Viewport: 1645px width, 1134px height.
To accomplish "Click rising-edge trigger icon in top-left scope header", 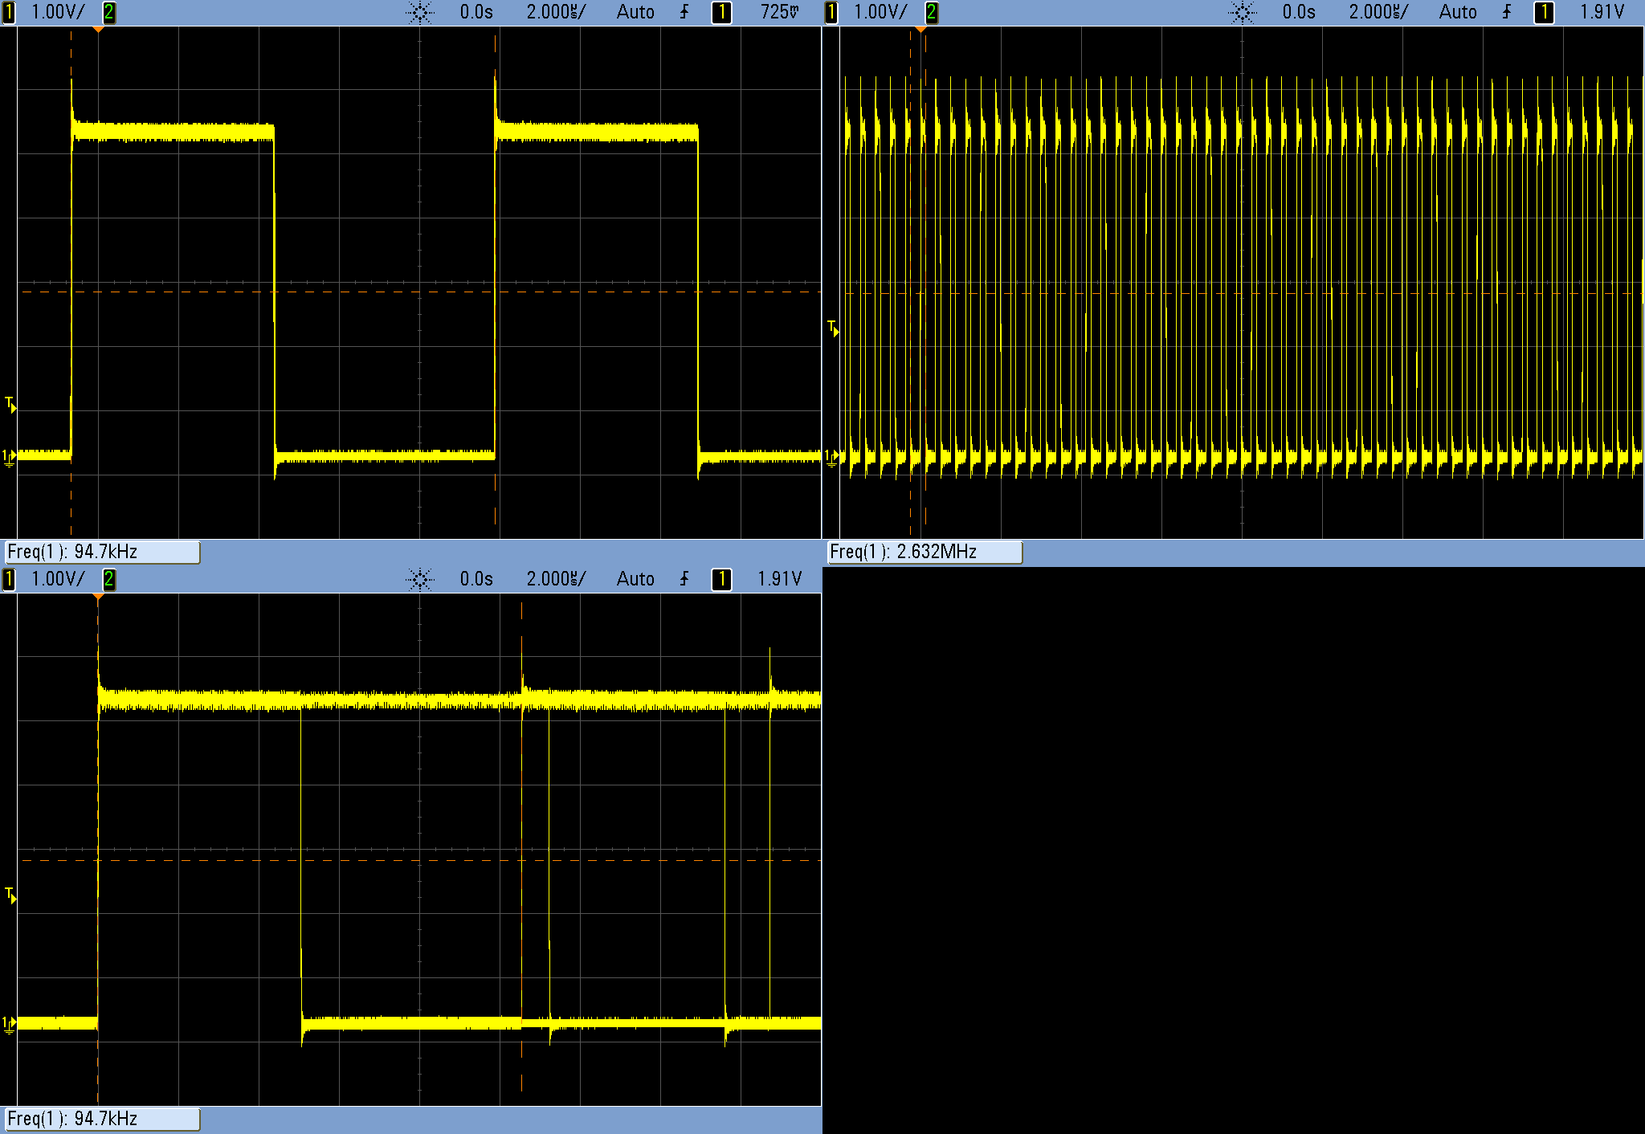I will (684, 12).
